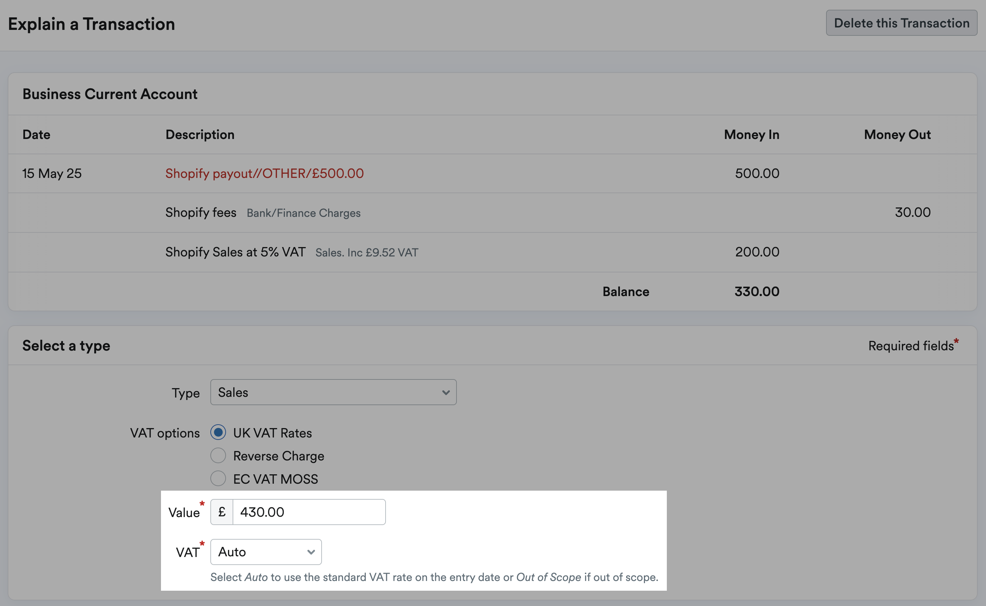Select the UK VAT Rates radio button

coord(218,433)
